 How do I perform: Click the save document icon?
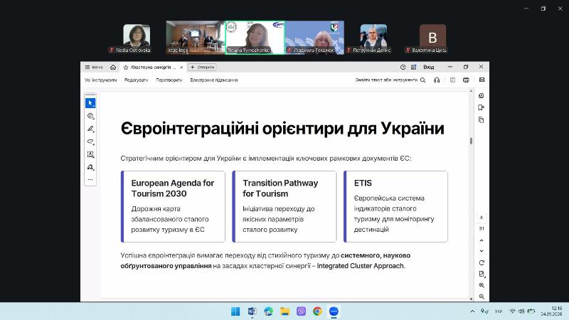[x=452, y=80]
